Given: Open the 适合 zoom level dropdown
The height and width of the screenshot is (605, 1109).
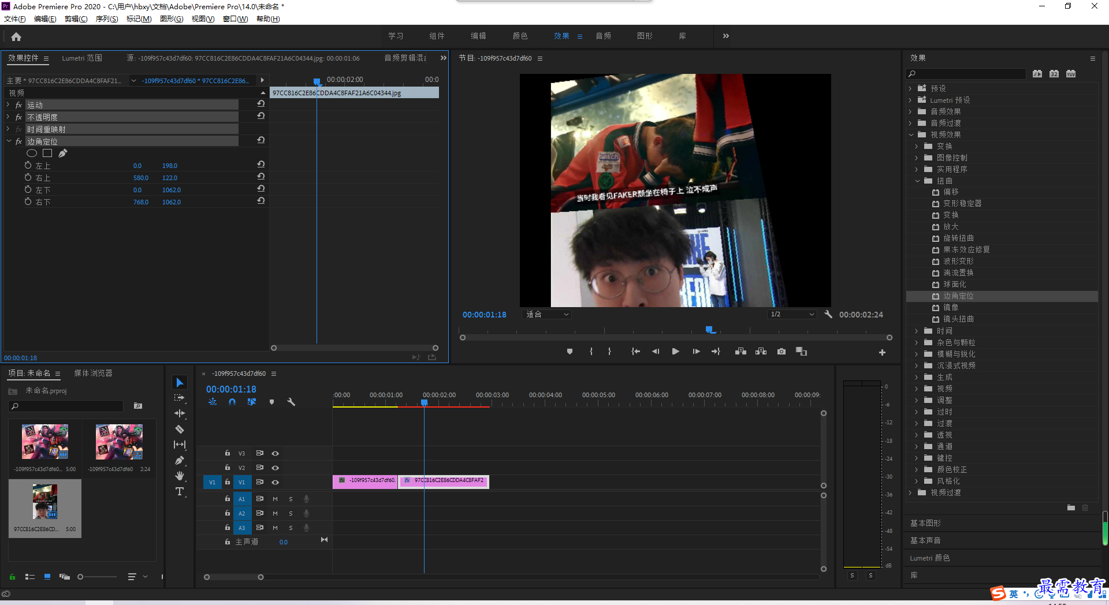Looking at the screenshot, I should [x=546, y=314].
